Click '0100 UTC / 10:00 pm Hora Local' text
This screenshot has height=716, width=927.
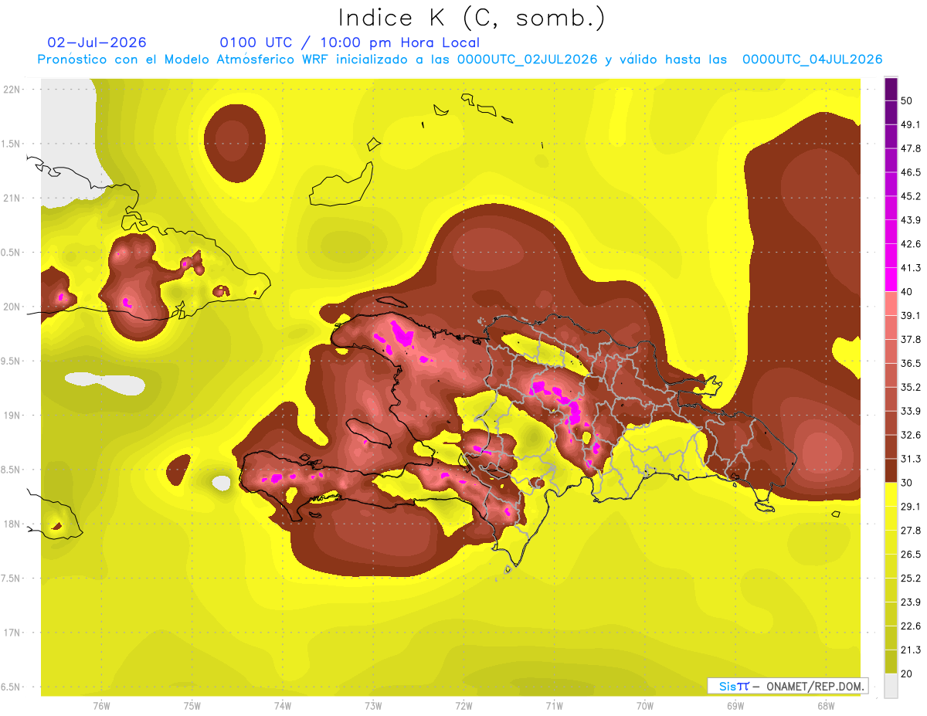tap(350, 42)
